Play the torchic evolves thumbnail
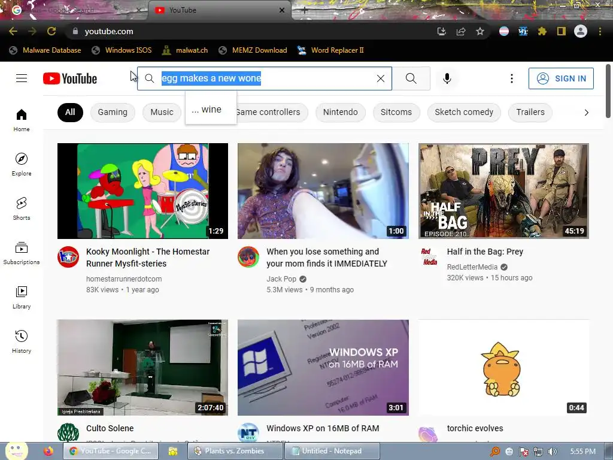The image size is (613, 460). click(503, 368)
